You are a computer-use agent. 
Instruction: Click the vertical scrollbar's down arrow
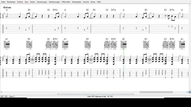(x=190, y=90)
